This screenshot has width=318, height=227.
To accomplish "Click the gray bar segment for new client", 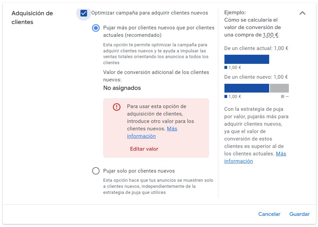I will click(x=279, y=88).
